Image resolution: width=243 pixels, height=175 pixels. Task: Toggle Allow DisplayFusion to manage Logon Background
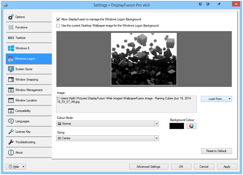click(x=58, y=19)
